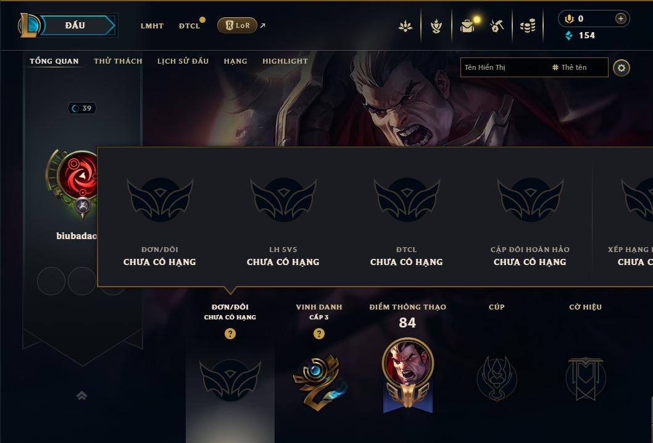The image size is (653, 443).
Task: Open the LỊCH SỬ ĐẤU tab
Action: click(183, 61)
